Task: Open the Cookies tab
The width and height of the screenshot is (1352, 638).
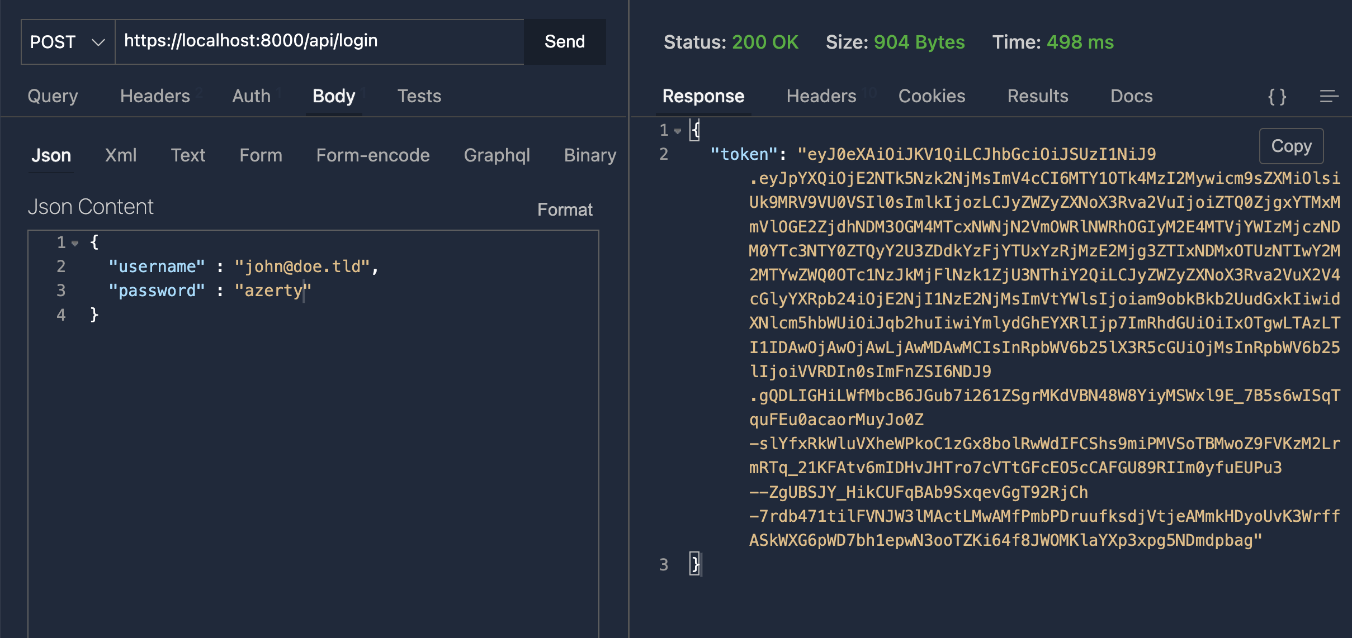Action: 932,96
